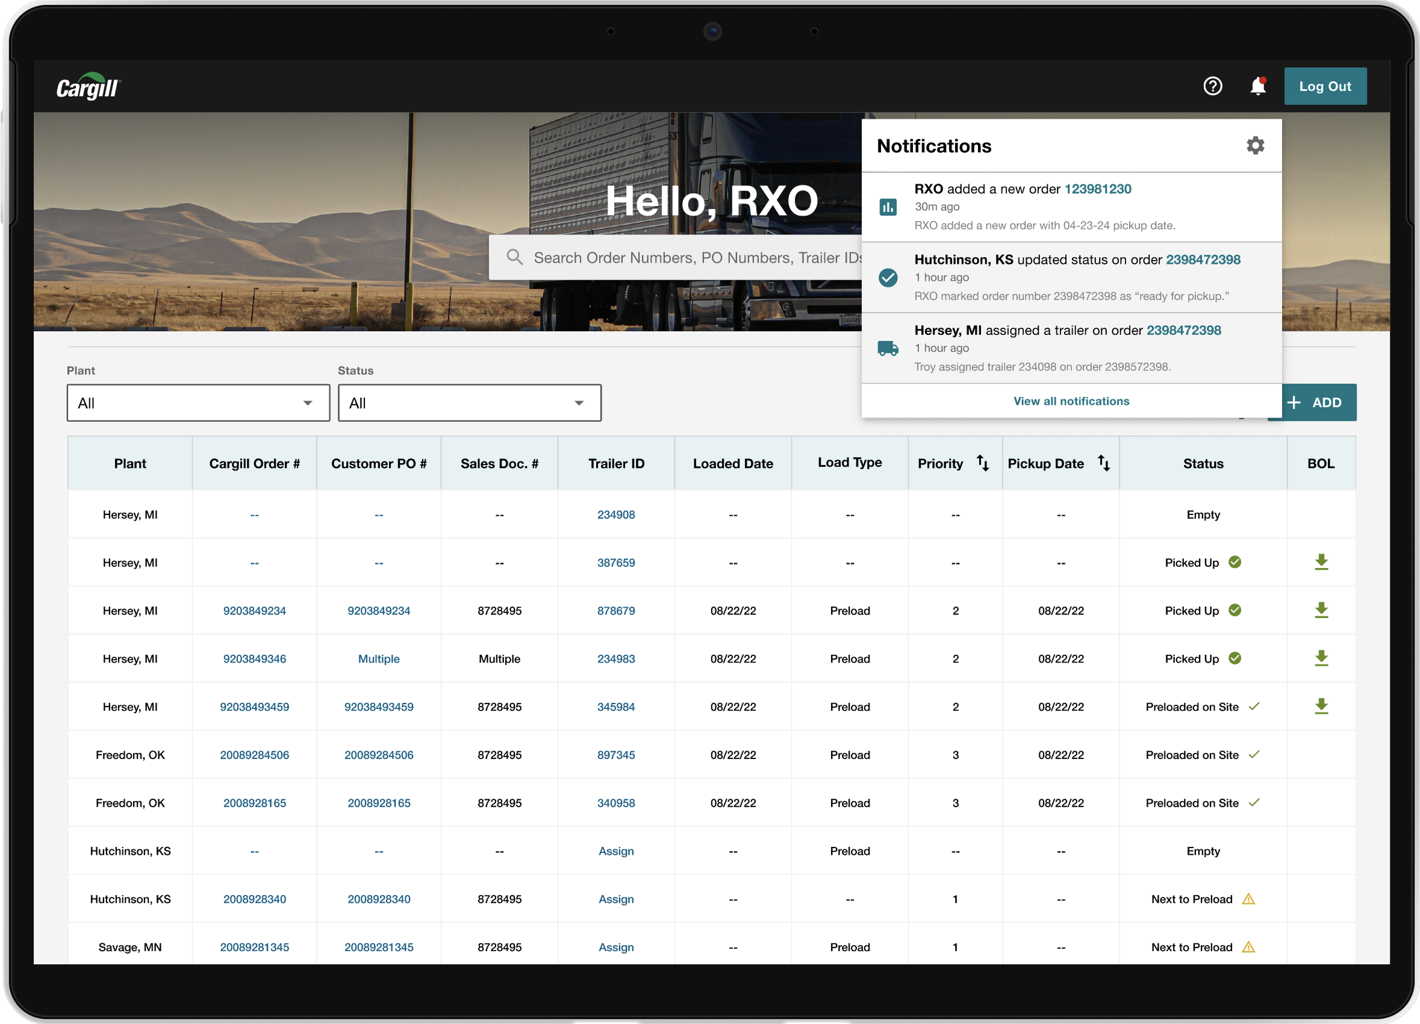
Task: Open trailer ID 345984
Action: tap(616, 707)
